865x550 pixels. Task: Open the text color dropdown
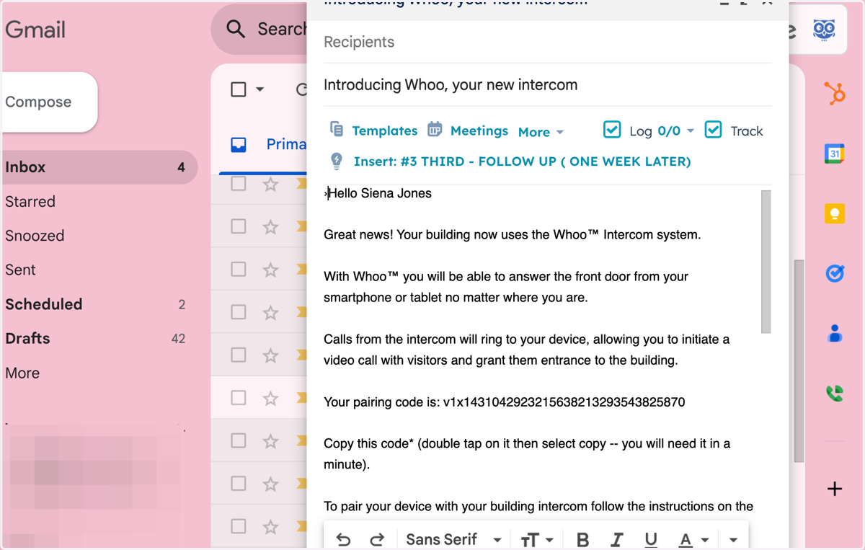[x=694, y=540]
